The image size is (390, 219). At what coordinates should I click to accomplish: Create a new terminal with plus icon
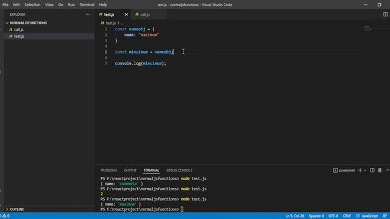[x=360, y=170]
